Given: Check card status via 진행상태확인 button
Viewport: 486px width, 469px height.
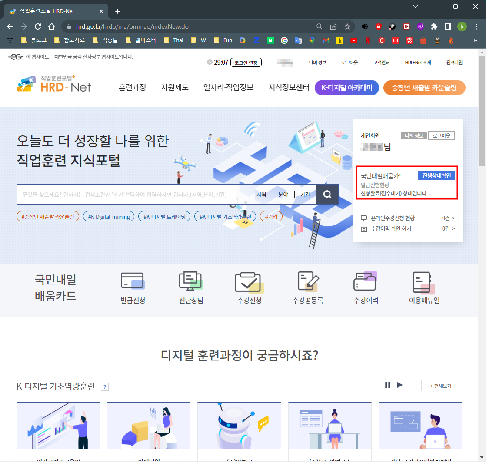Looking at the screenshot, I should 436,175.
